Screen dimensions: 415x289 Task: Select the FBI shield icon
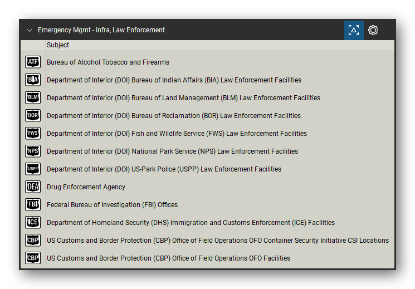33,204
